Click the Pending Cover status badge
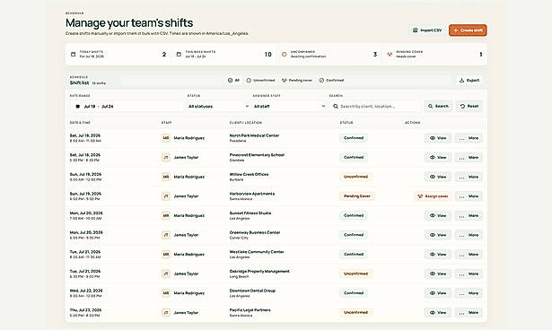 click(x=357, y=196)
